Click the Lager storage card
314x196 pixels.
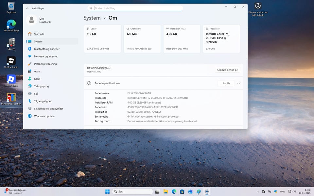point(102,39)
